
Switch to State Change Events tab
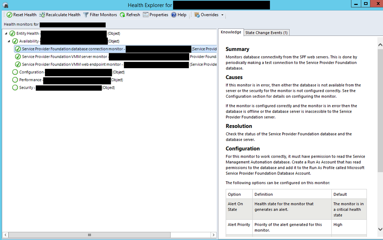coord(266,33)
